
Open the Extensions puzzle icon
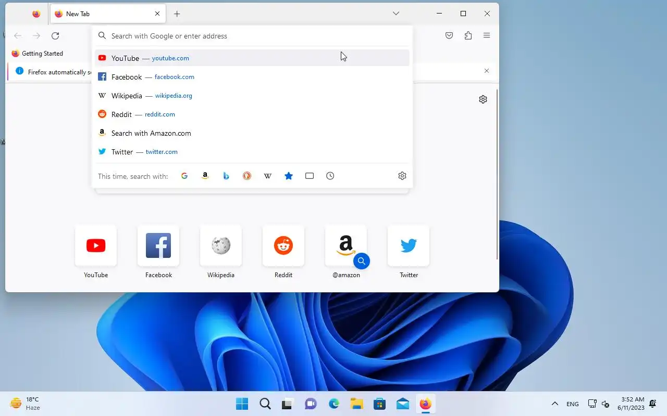click(x=468, y=35)
